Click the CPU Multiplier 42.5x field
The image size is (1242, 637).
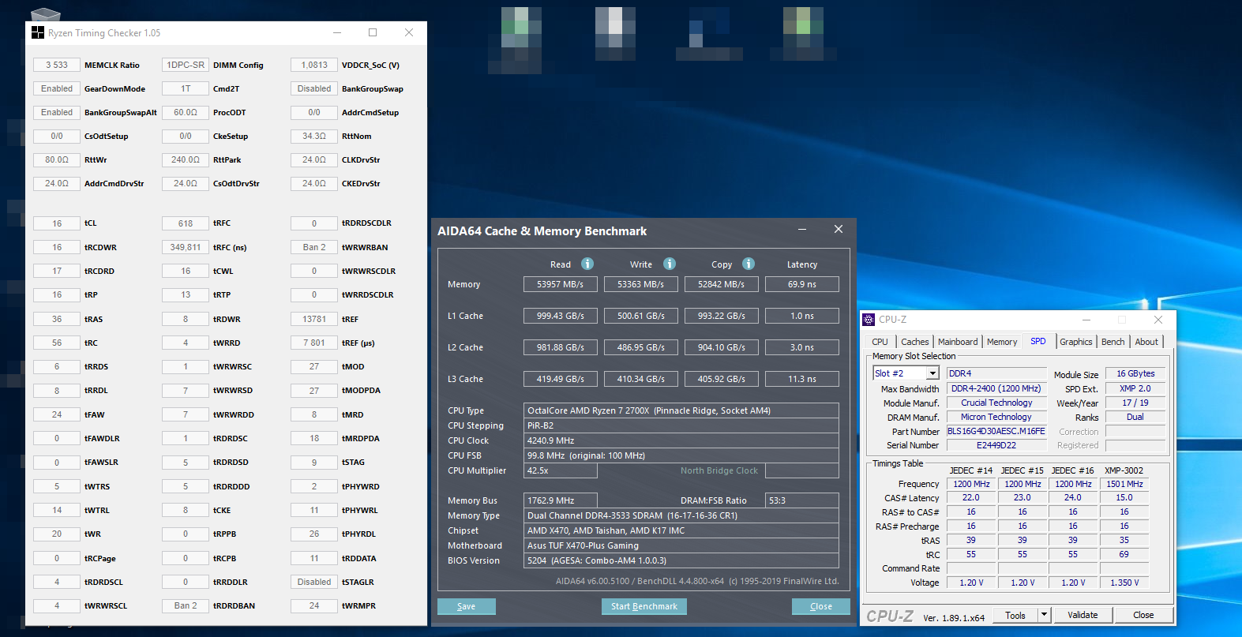click(561, 470)
